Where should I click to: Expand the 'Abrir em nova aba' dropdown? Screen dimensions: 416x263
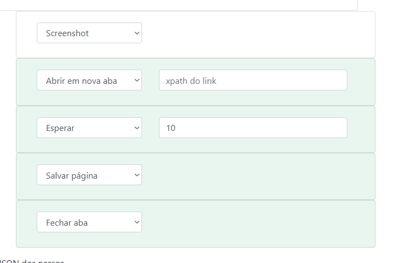[89, 81]
